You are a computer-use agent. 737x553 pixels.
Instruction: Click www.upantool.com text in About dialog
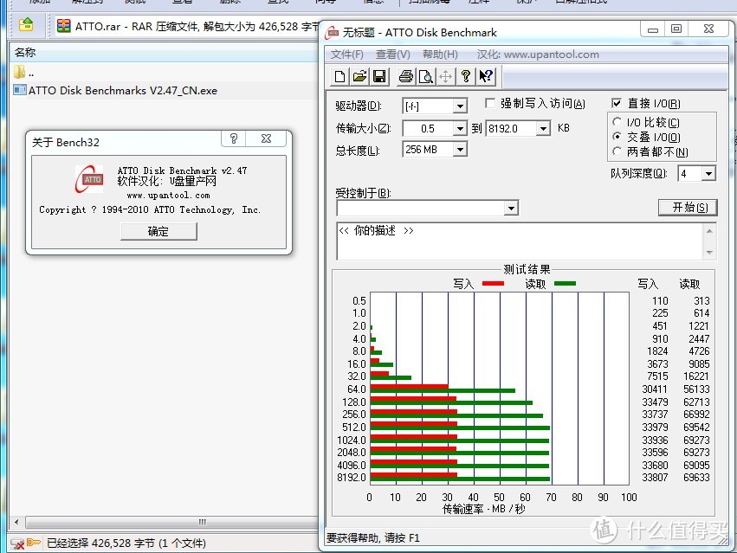[x=168, y=195]
